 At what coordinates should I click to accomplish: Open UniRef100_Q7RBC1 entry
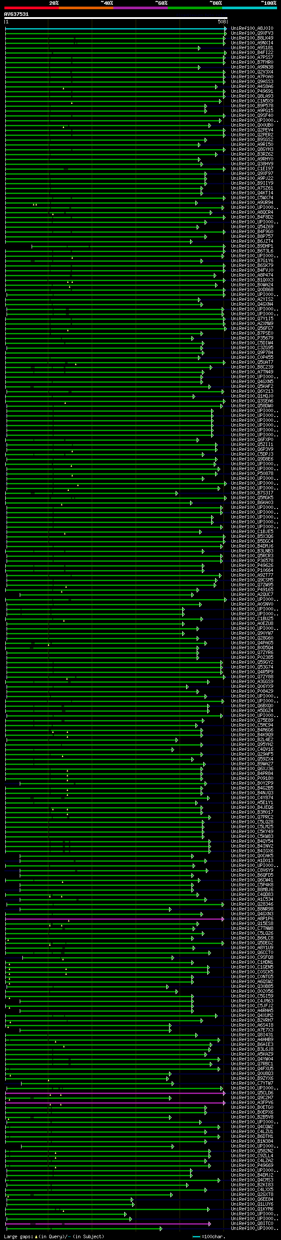(x=252, y=1064)
